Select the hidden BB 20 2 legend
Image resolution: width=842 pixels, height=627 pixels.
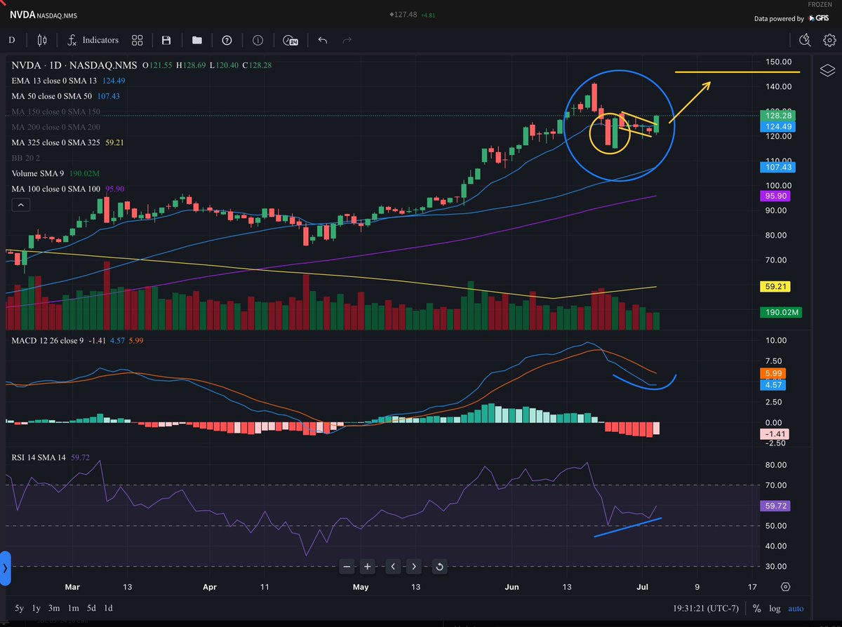click(27, 158)
